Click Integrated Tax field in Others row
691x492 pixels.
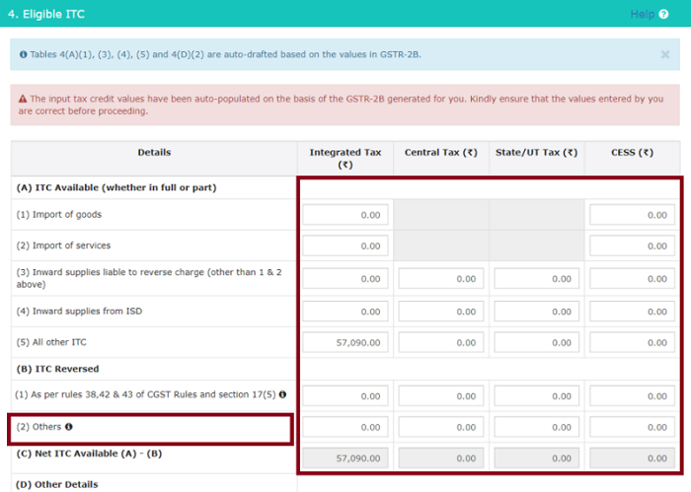[345, 428]
